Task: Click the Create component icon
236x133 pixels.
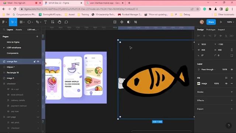Action: pyautogui.click(x=122, y=22)
